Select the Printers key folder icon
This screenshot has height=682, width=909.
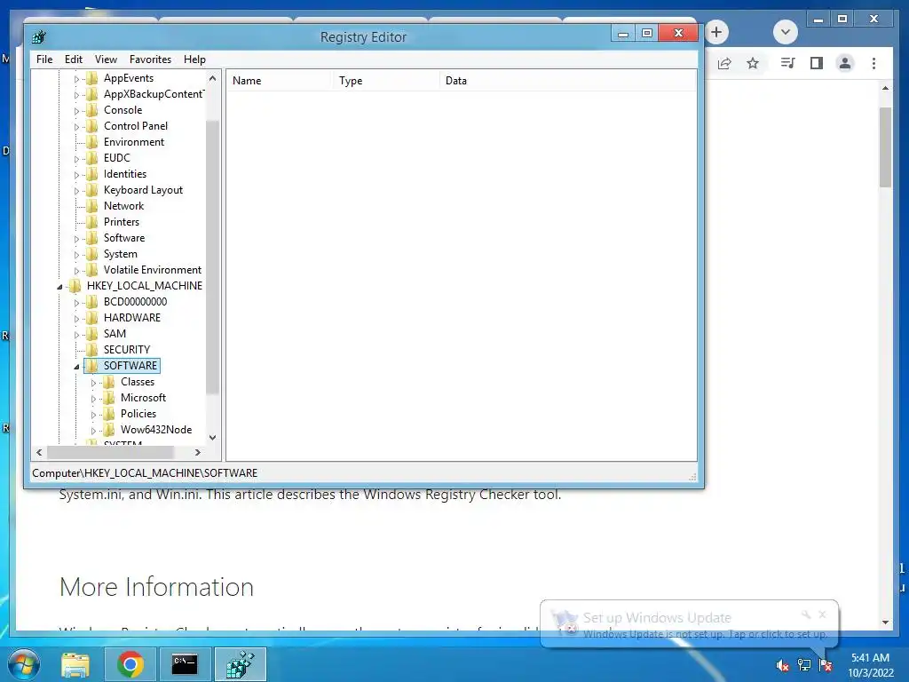click(91, 222)
